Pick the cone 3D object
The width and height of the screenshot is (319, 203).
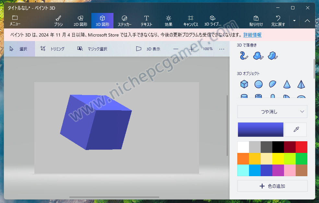pos(287,84)
